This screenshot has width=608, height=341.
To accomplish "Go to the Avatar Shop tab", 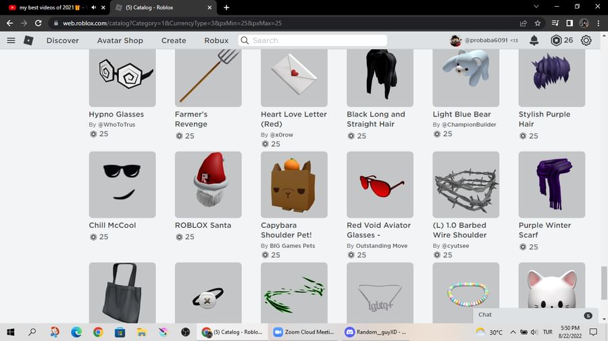I will 120,40.
